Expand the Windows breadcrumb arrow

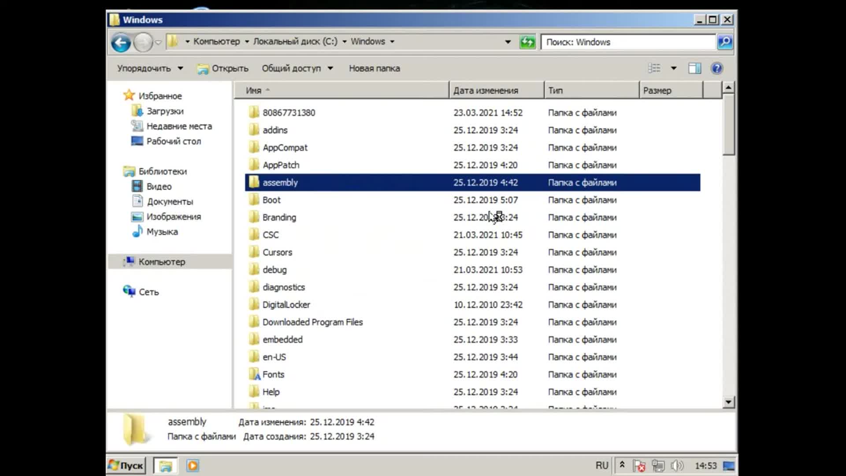392,41
